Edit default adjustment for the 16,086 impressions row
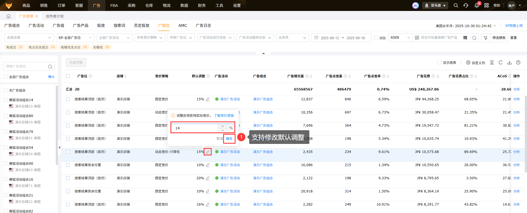This screenshot has height=213, width=527. click(x=208, y=165)
